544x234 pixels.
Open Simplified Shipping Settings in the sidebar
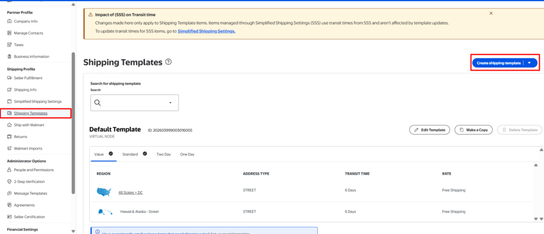(38, 101)
